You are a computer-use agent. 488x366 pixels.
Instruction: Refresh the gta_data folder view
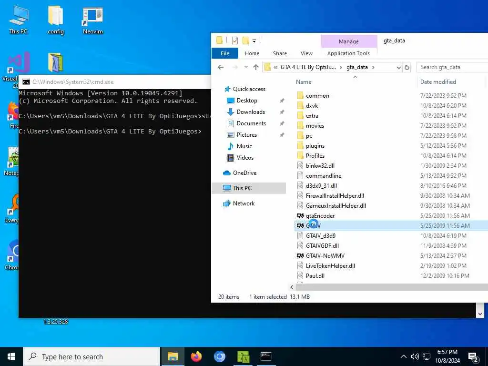pyautogui.click(x=407, y=67)
